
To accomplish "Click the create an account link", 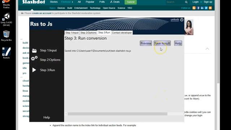I will pos(42,13).
